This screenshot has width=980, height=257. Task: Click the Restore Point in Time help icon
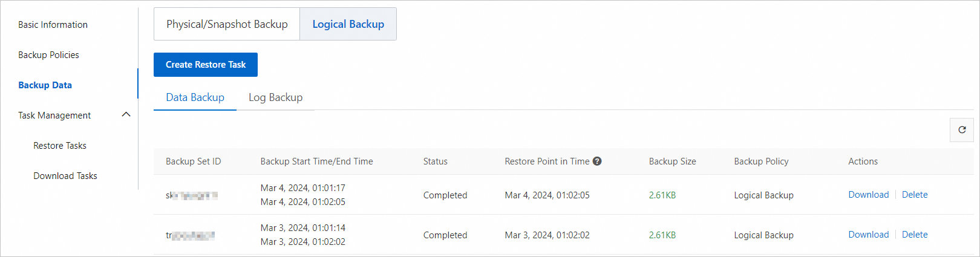tap(597, 161)
